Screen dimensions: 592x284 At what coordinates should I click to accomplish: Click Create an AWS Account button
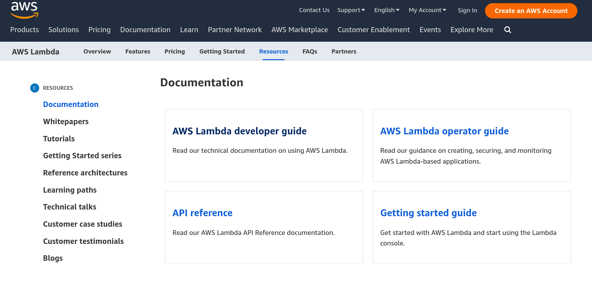click(x=531, y=11)
